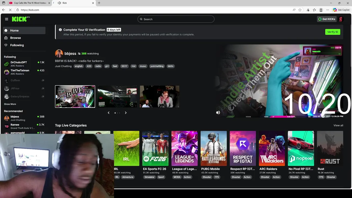The image size is (352, 198).
Task: Open the hamburger sidebar menu
Action: pos(7,19)
